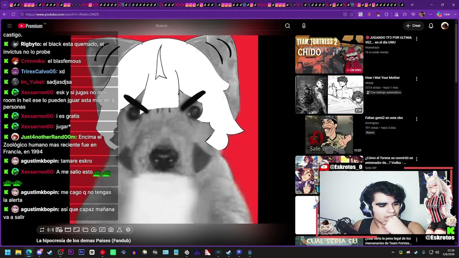Open OBS Studio from the taskbar
The height and width of the screenshot is (258, 459).
(61, 252)
